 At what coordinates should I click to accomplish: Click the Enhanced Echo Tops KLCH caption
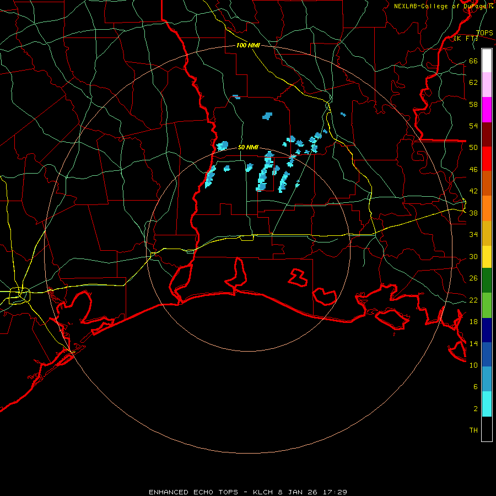(248, 492)
